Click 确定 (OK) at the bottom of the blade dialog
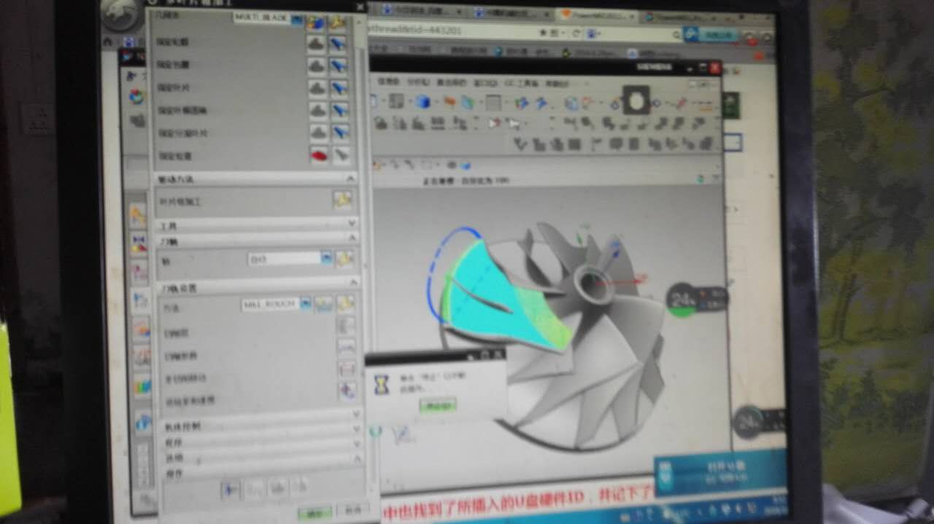Screen dimensions: 934x524 (x=314, y=514)
